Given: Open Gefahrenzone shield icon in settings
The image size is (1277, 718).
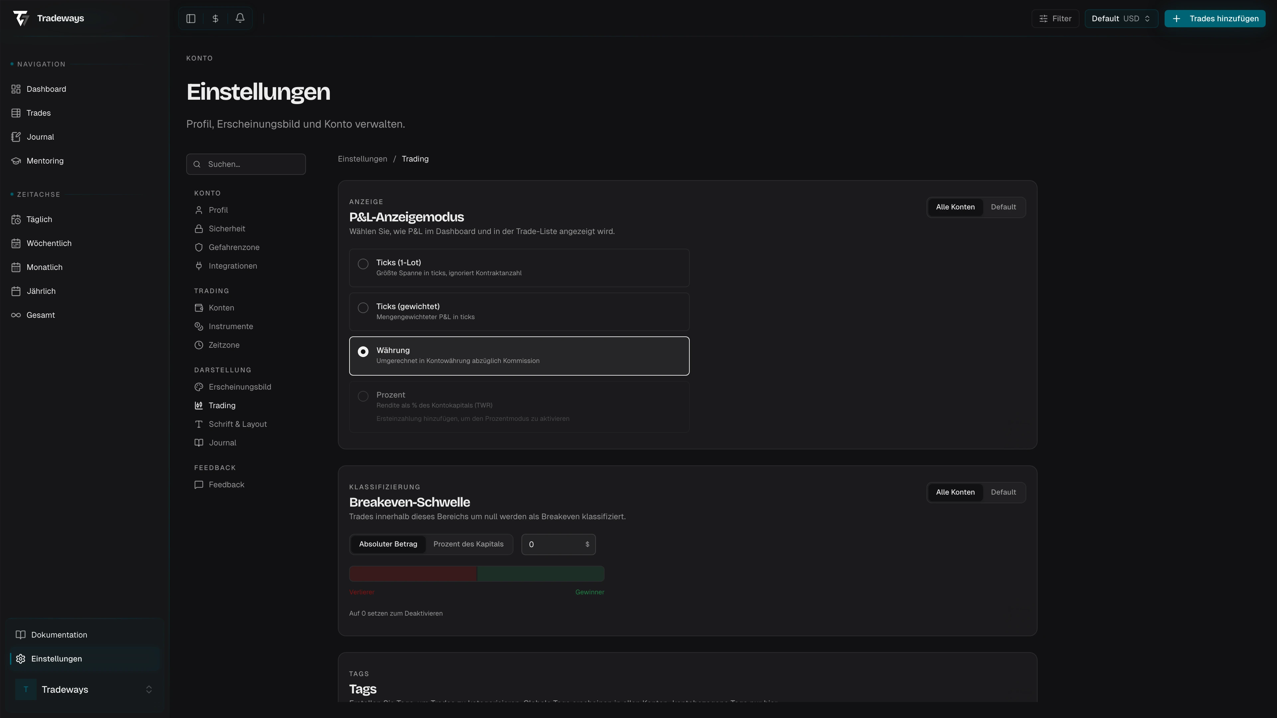Looking at the screenshot, I should point(199,247).
